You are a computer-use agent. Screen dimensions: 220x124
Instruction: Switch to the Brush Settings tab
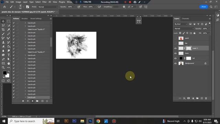[x=36, y=19]
